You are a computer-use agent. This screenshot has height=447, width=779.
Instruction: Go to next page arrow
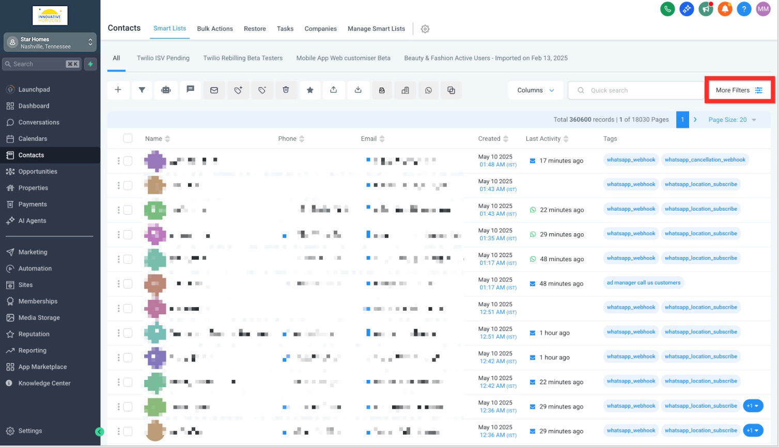[695, 120]
